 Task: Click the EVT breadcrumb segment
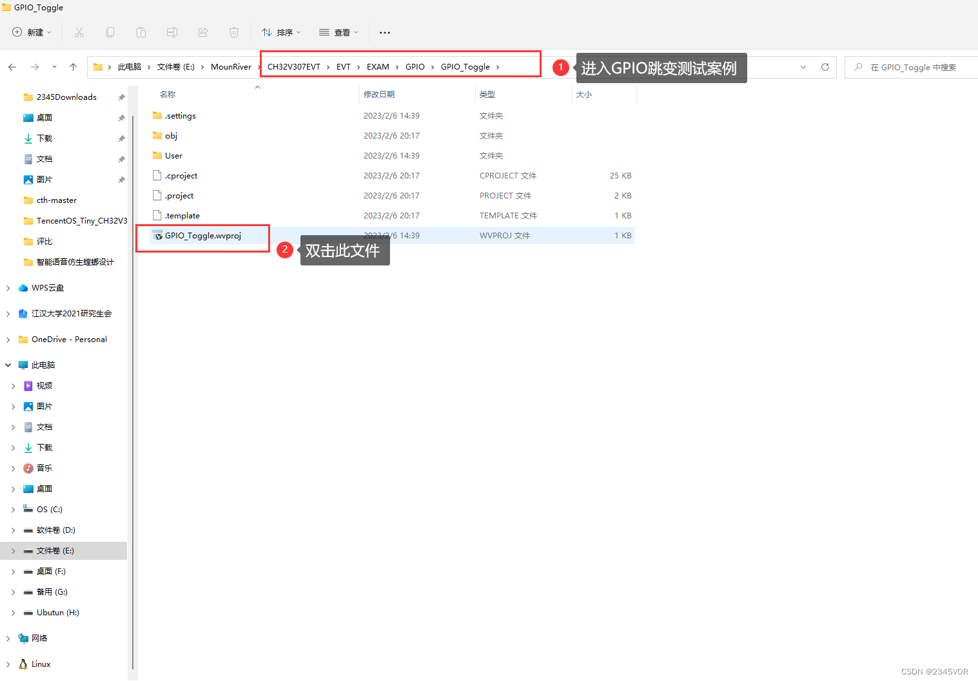pyautogui.click(x=344, y=67)
